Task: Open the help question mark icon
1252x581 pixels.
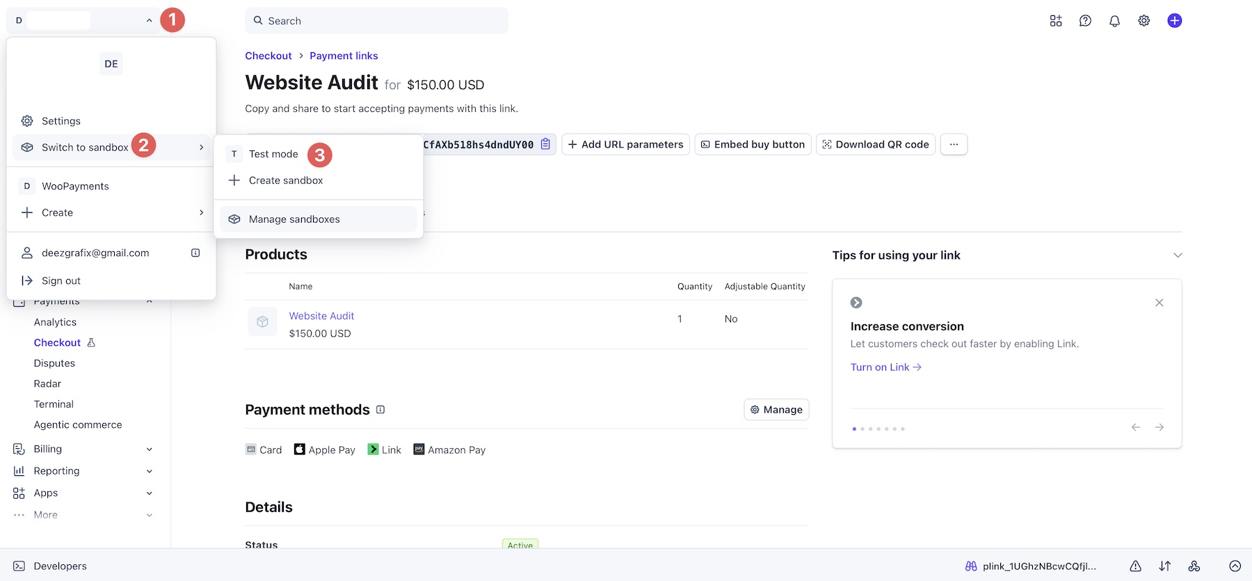Action: [1085, 21]
